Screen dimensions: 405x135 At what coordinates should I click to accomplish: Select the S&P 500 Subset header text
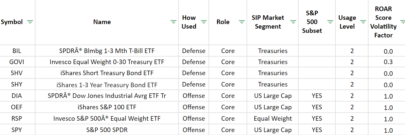tap(312, 22)
